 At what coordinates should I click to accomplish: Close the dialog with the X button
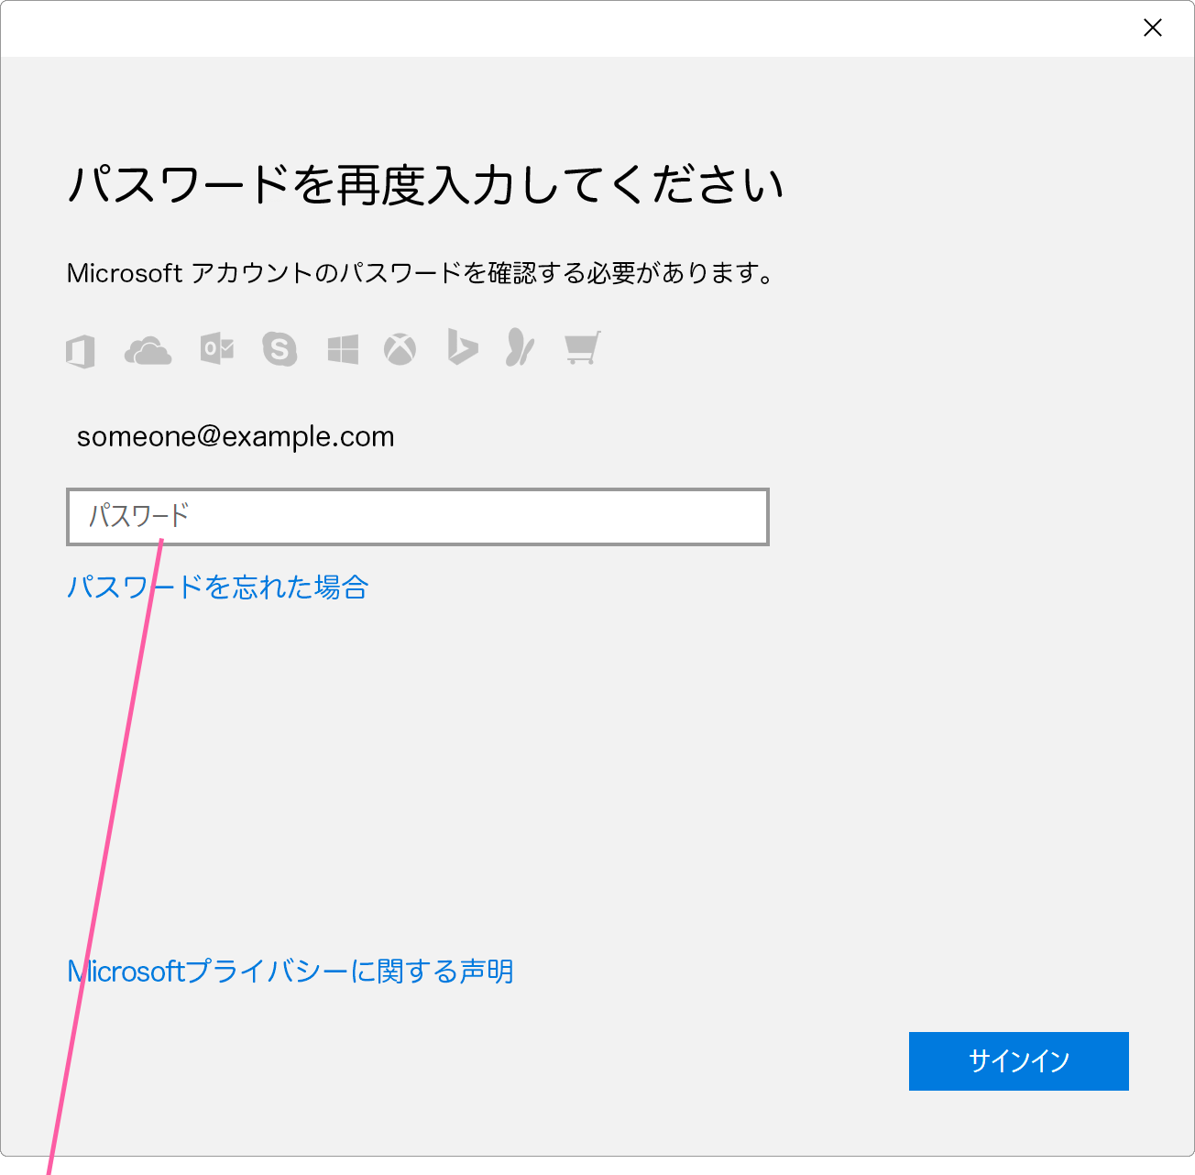tap(1153, 28)
